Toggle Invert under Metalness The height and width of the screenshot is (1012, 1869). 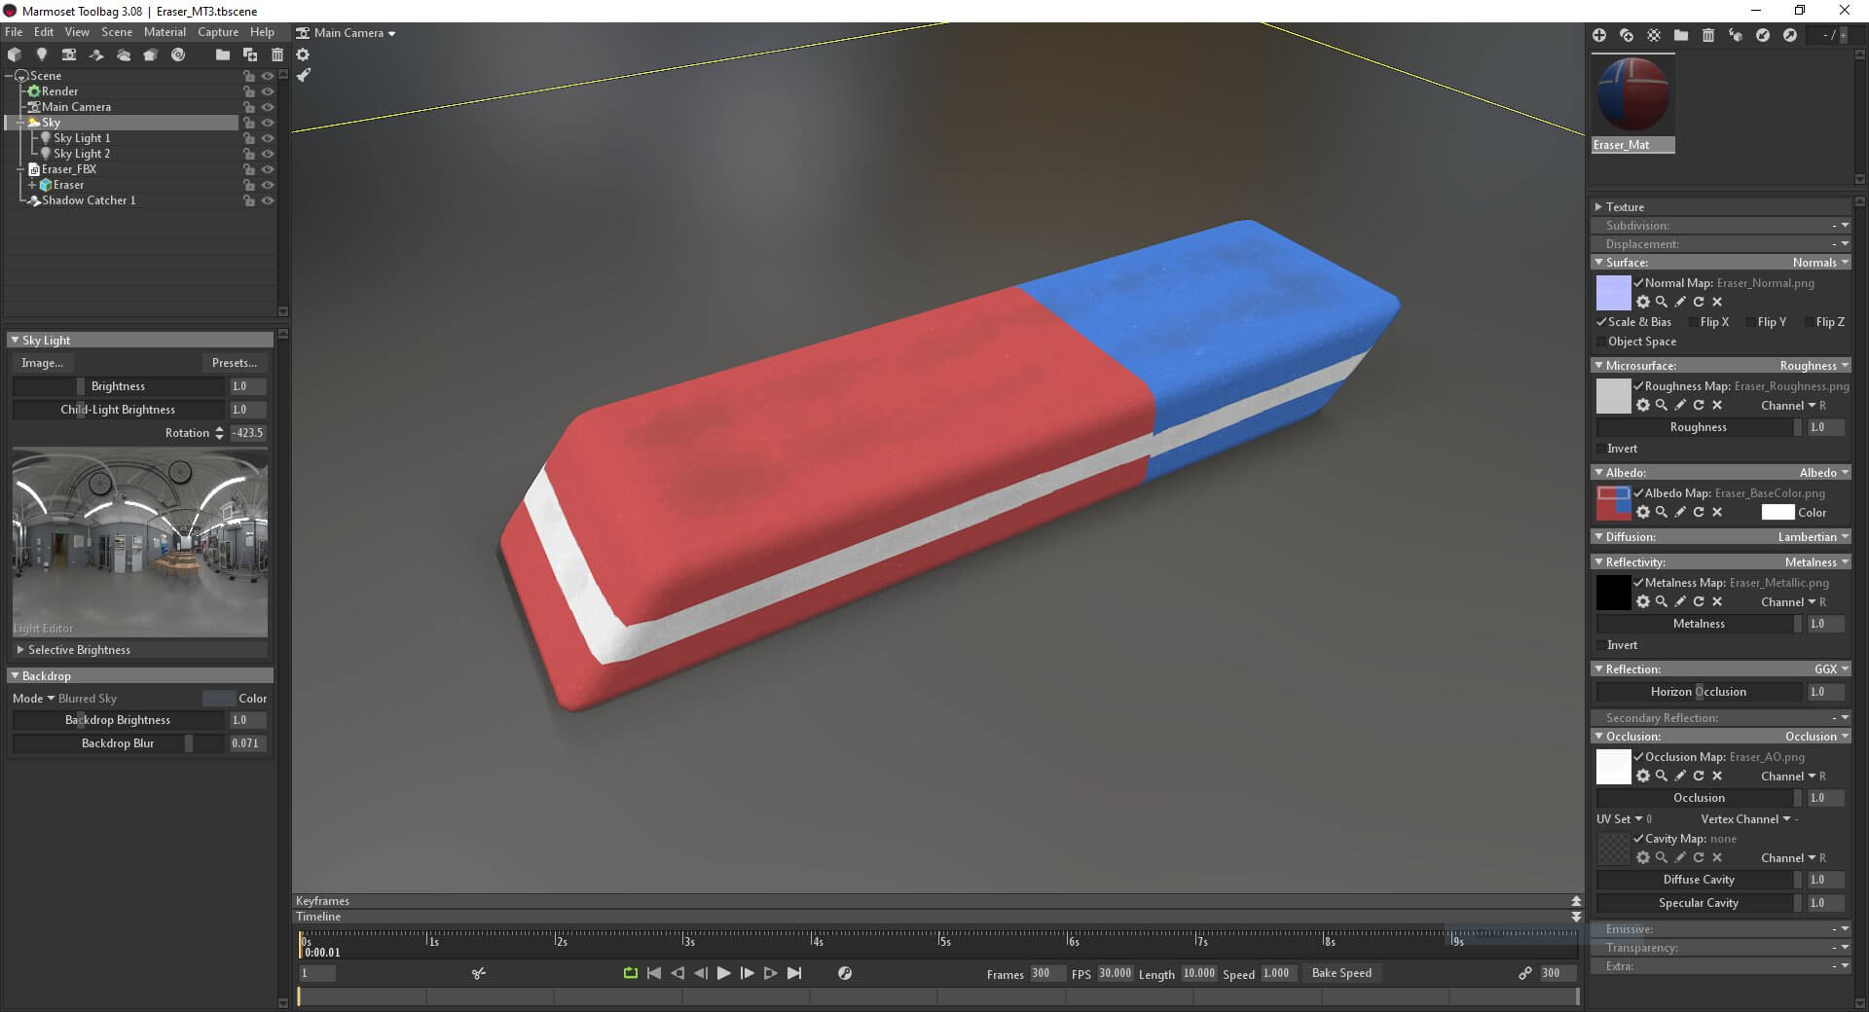[x=1601, y=645]
